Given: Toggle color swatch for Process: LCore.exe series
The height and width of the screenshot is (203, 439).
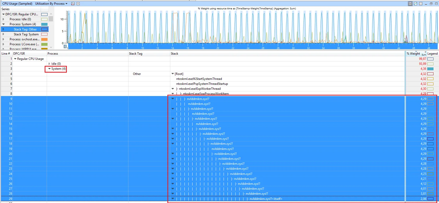Looking at the screenshot, I should coord(44,44).
